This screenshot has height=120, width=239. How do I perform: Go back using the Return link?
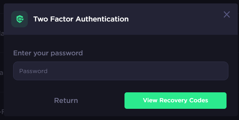coord(66,100)
